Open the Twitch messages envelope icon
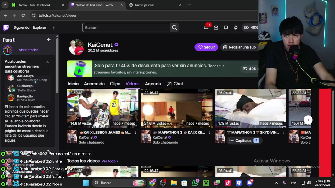The height and width of the screenshot is (188, 335). [x=216, y=27]
